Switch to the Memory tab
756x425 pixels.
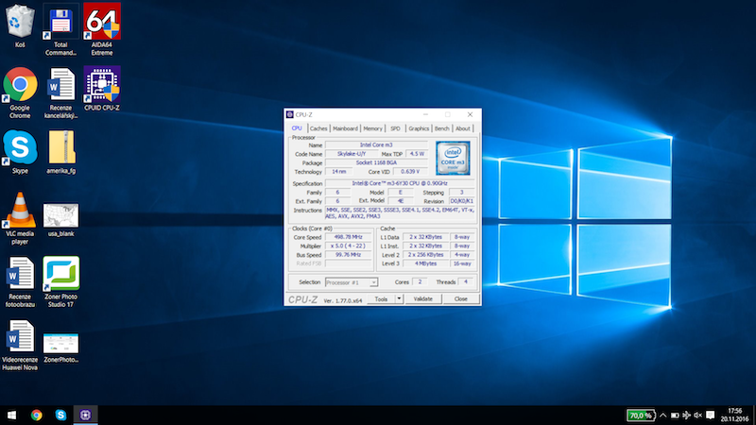click(x=372, y=128)
